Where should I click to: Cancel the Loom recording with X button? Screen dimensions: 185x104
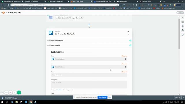point(10,92)
